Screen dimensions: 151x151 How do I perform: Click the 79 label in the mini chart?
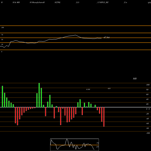coord(98,143)
